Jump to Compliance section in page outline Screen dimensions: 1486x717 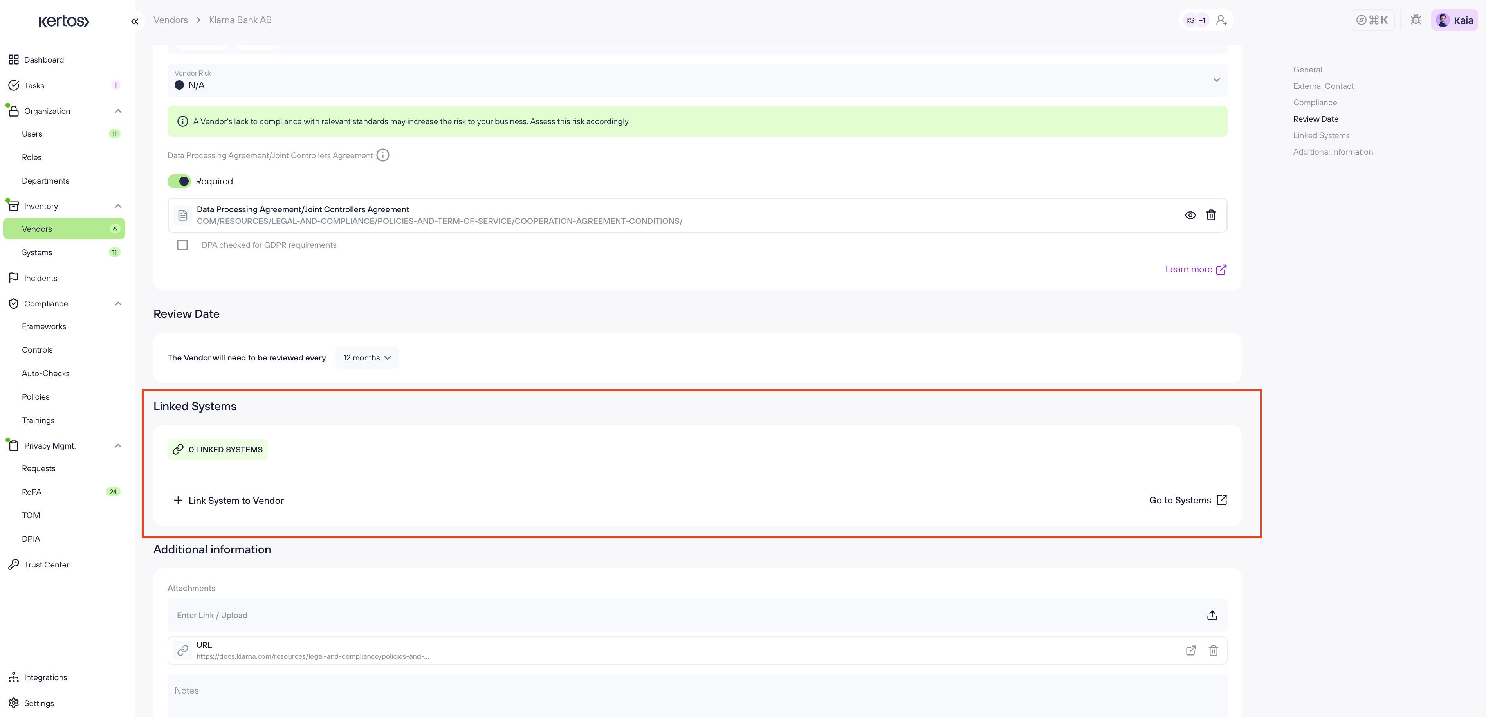(x=1315, y=103)
